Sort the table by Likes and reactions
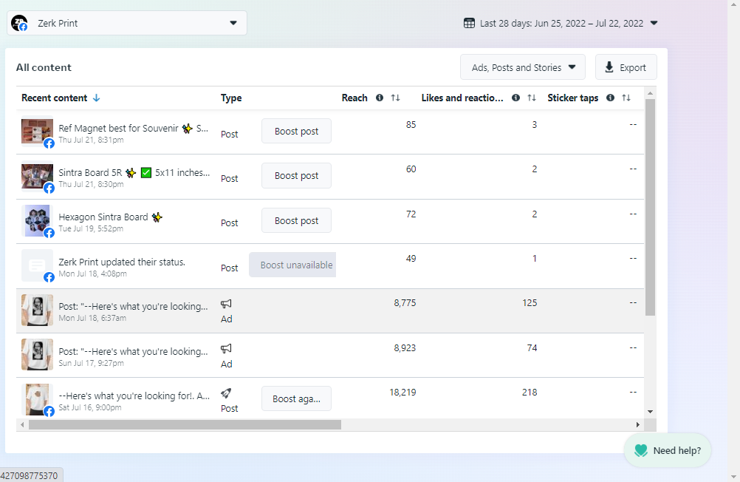 click(x=532, y=98)
